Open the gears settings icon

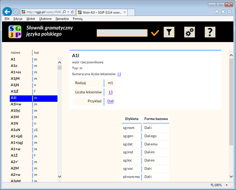190,32
